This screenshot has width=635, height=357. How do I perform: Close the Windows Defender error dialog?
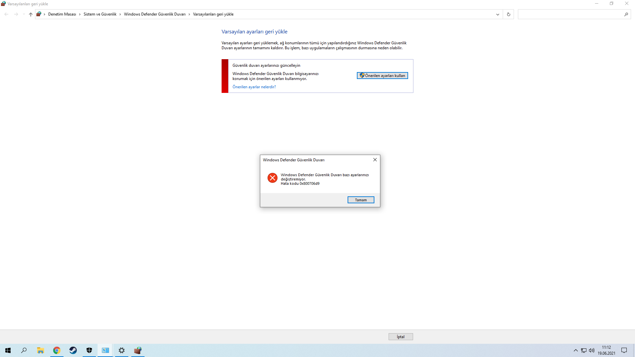[375, 160]
